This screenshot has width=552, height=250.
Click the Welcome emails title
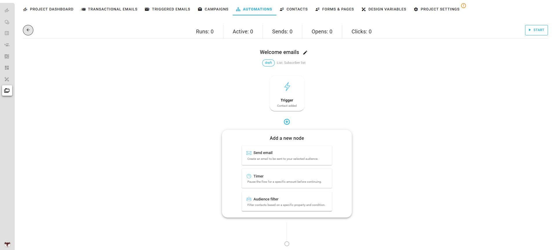click(279, 52)
